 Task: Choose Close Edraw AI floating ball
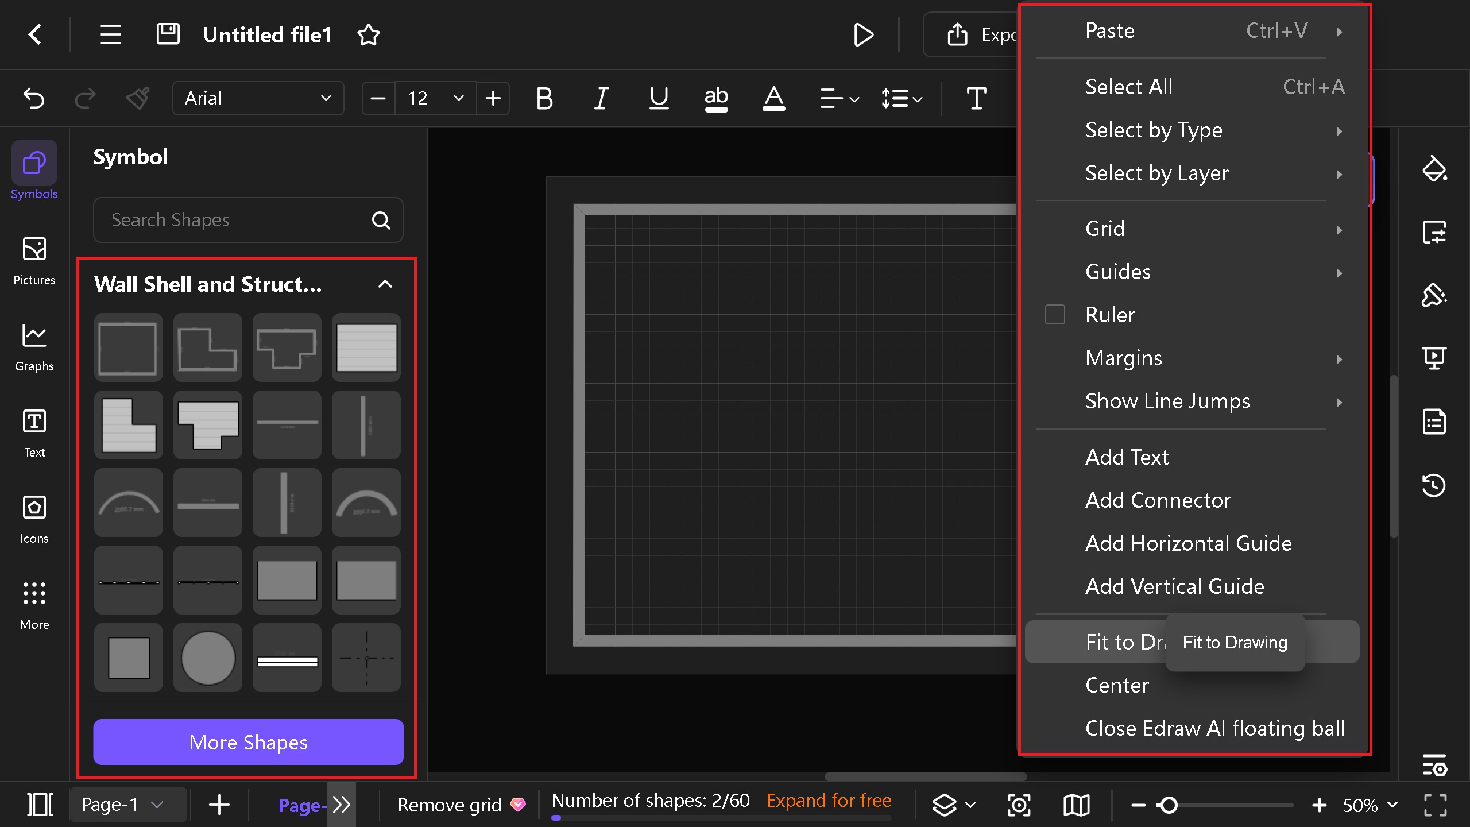1192,728
